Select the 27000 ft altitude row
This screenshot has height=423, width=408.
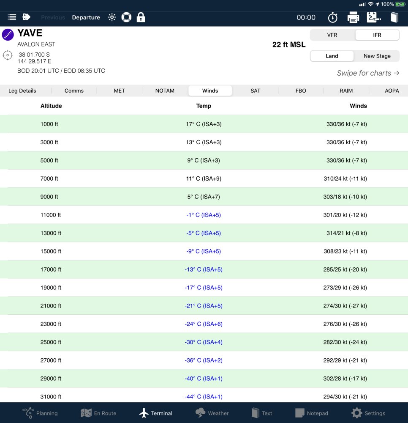tap(204, 360)
